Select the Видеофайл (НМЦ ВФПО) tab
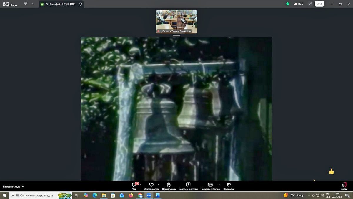The image size is (353, 199). coord(60,4)
